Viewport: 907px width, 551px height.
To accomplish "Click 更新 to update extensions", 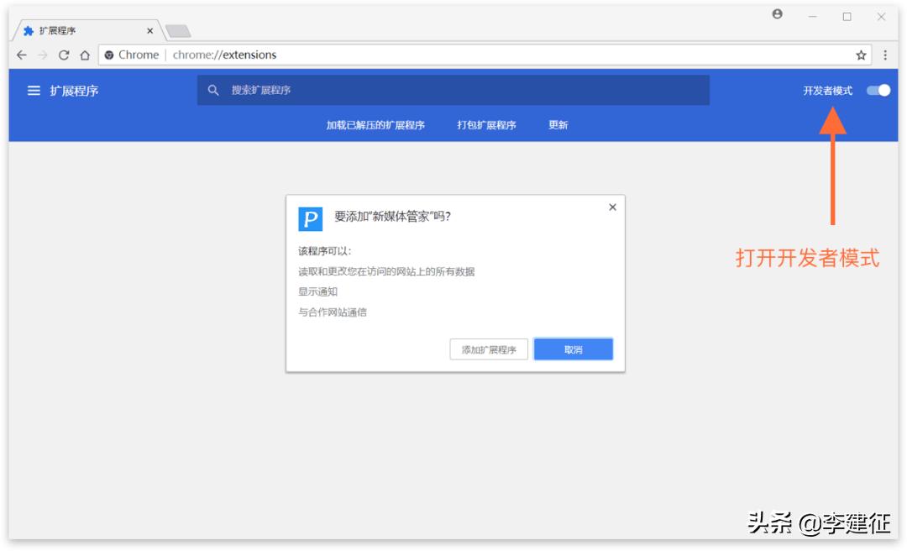I will (x=559, y=124).
